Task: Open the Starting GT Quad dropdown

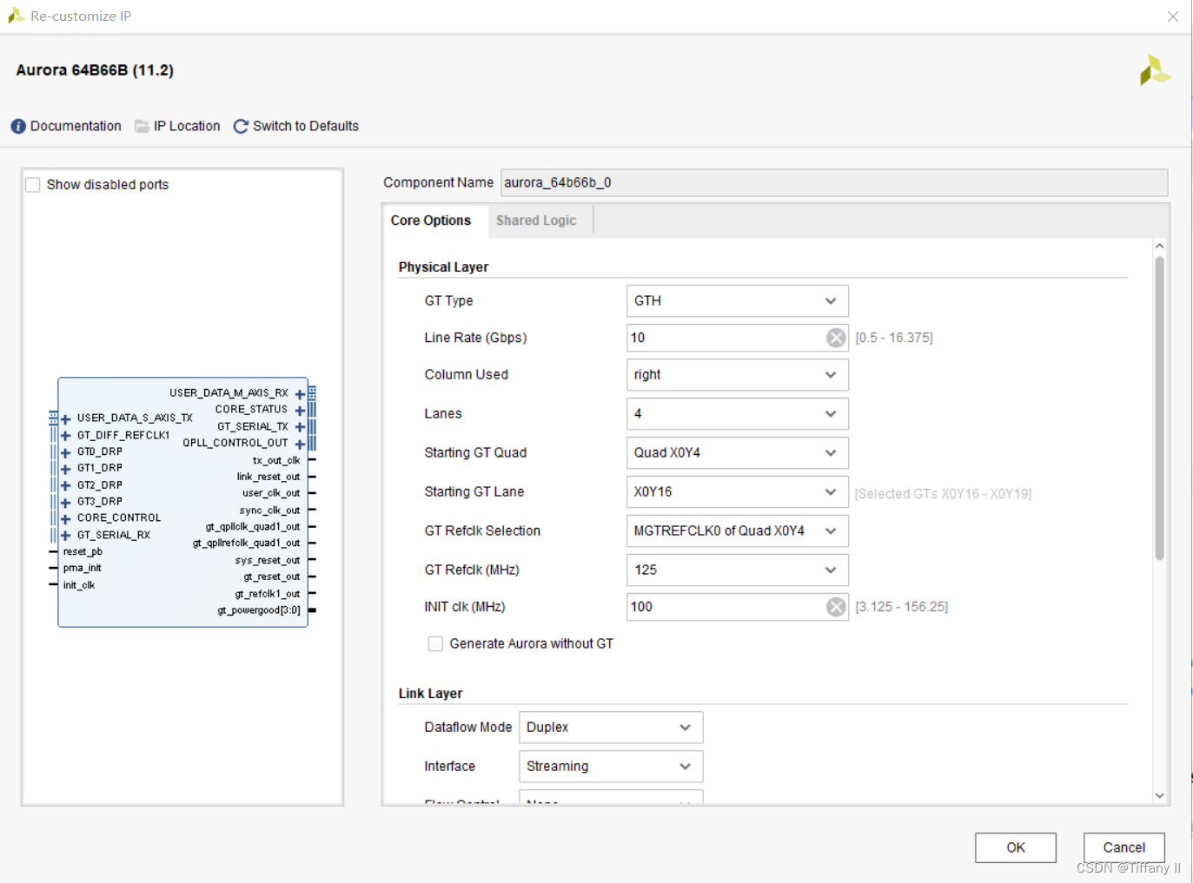Action: pyautogui.click(x=737, y=453)
